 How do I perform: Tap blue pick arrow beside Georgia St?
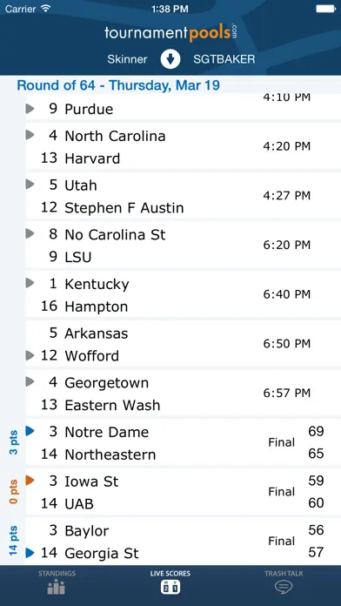point(30,553)
